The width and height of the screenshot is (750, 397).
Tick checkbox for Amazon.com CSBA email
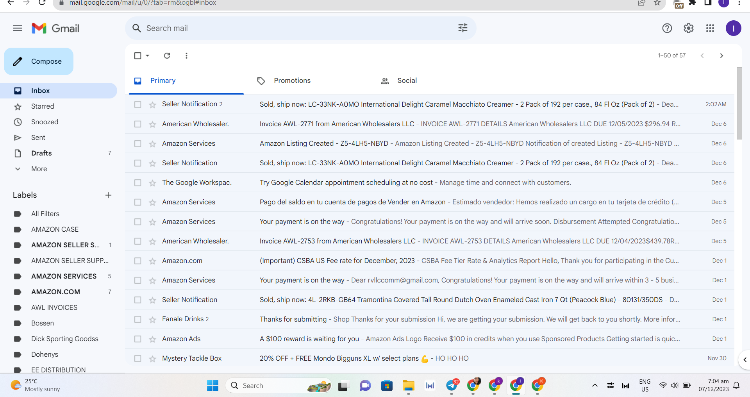pos(137,261)
